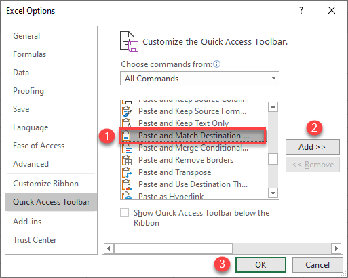This screenshot has height=278, width=348.
Task: Click the info icon beside Choose commands from
Action: click(x=216, y=64)
